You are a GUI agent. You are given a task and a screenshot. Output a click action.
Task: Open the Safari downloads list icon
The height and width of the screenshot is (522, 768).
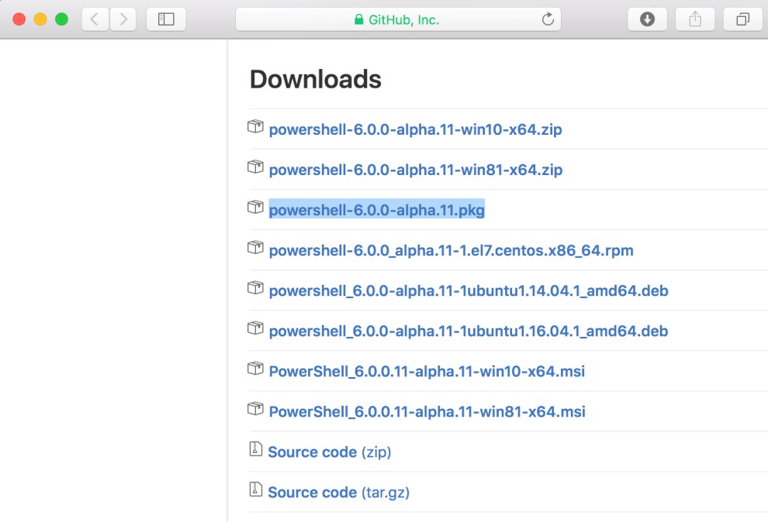point(647,19)
